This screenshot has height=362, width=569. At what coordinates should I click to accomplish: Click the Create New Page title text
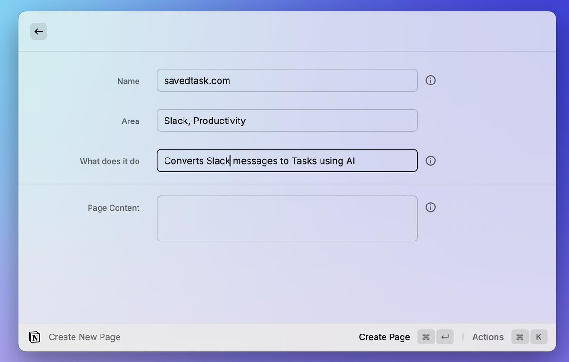pos(84,337)
